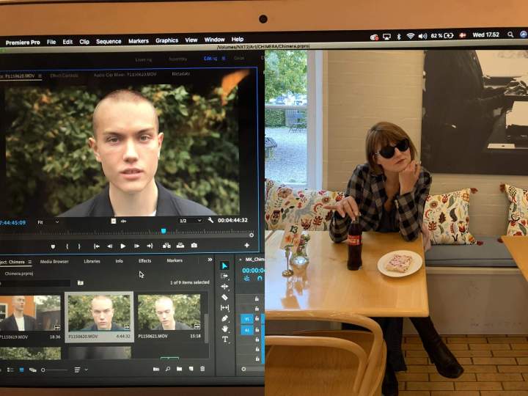
Task: Click the Export Frame camera icon
Action: click(x=194, y=246)
